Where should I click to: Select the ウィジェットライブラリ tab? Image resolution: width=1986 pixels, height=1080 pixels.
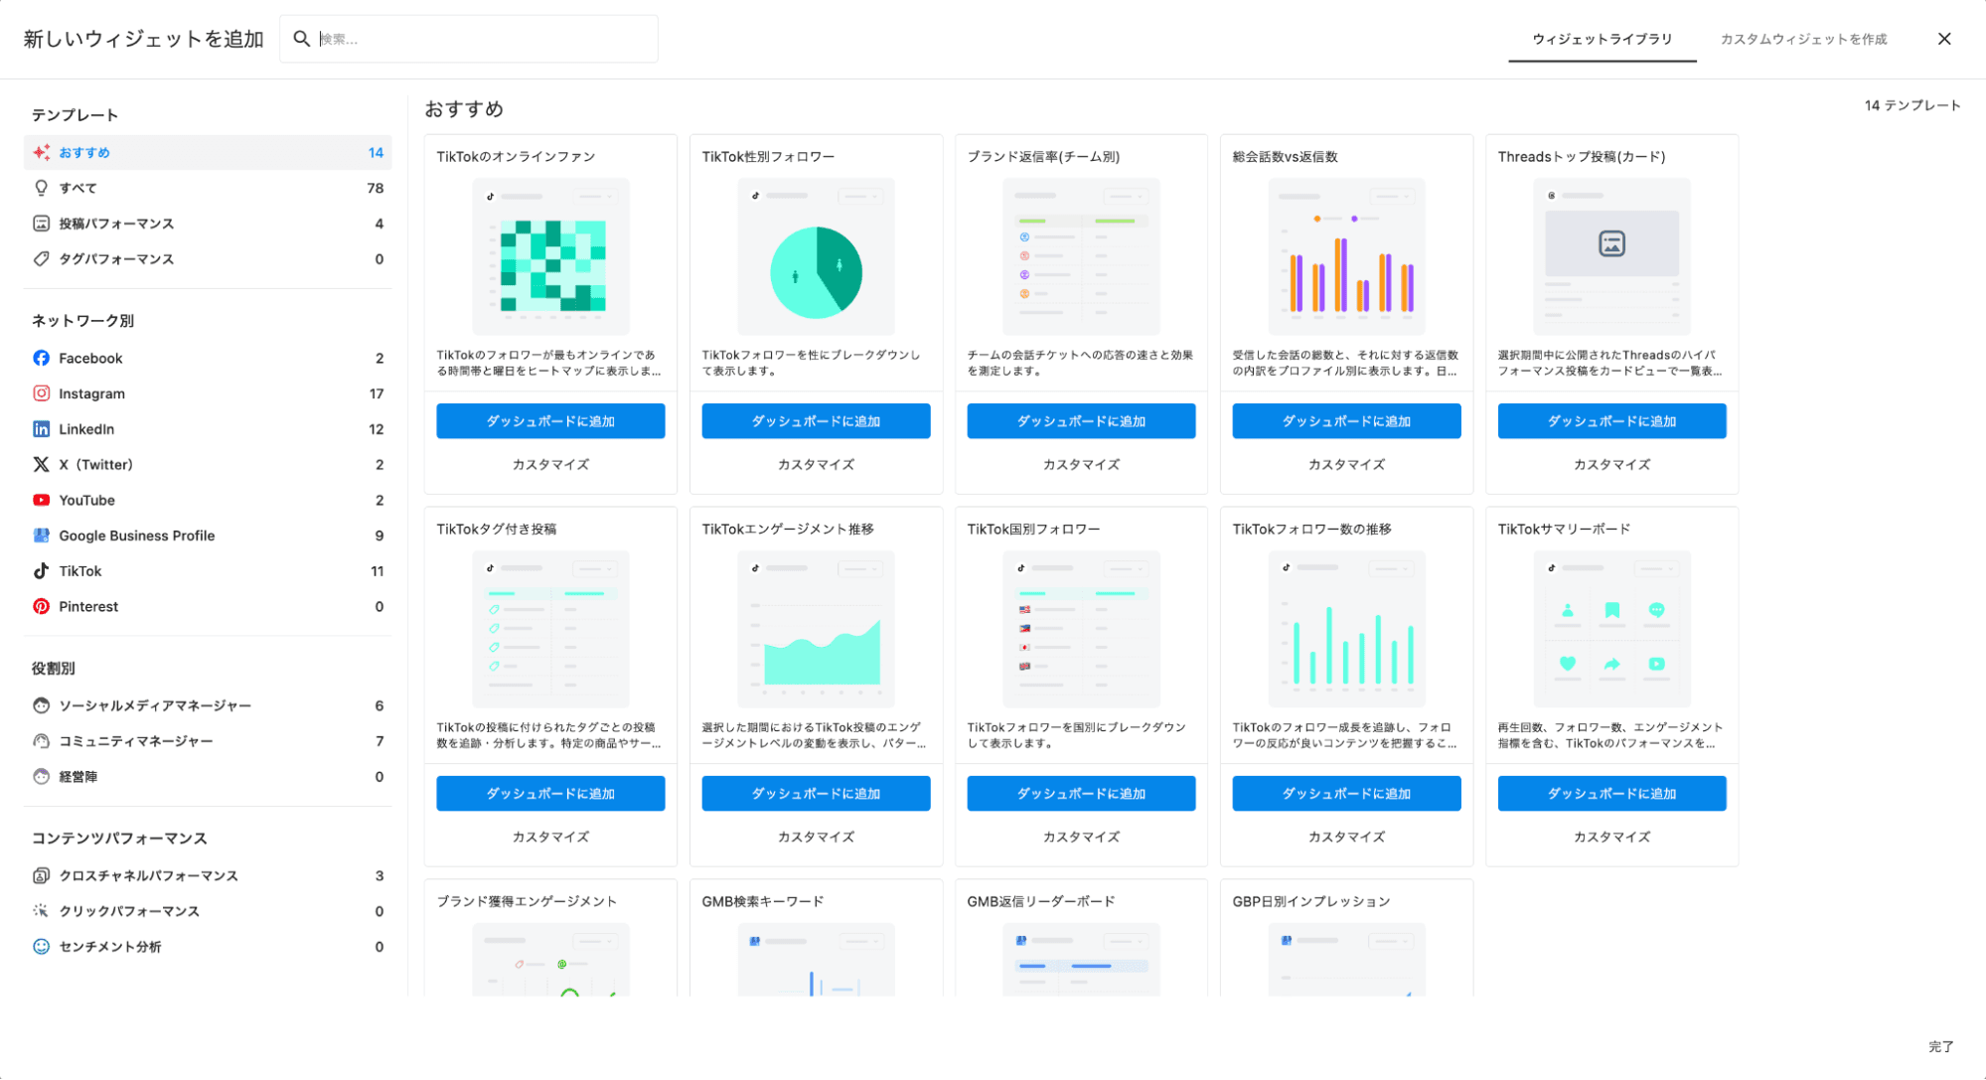[x=1602, y=39]
